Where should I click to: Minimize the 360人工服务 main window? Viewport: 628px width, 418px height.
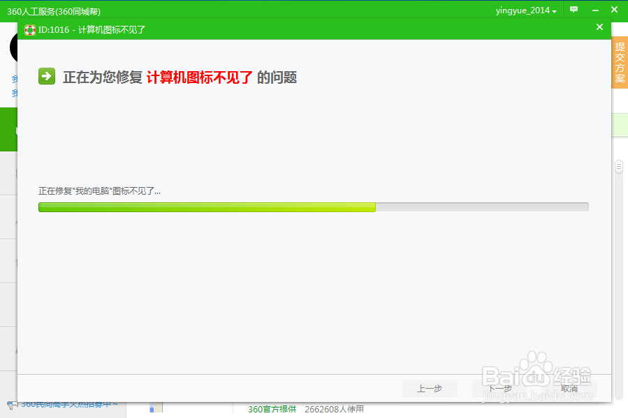(x=595, y=10)
